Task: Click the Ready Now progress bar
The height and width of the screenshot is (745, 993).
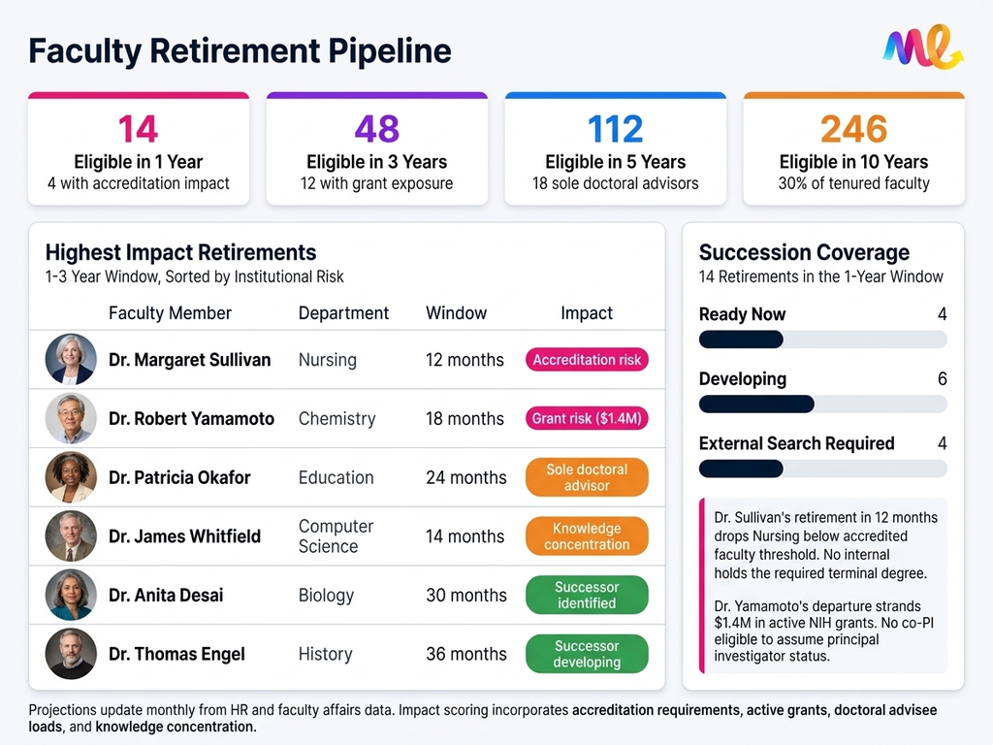Action: pos(822,340)
